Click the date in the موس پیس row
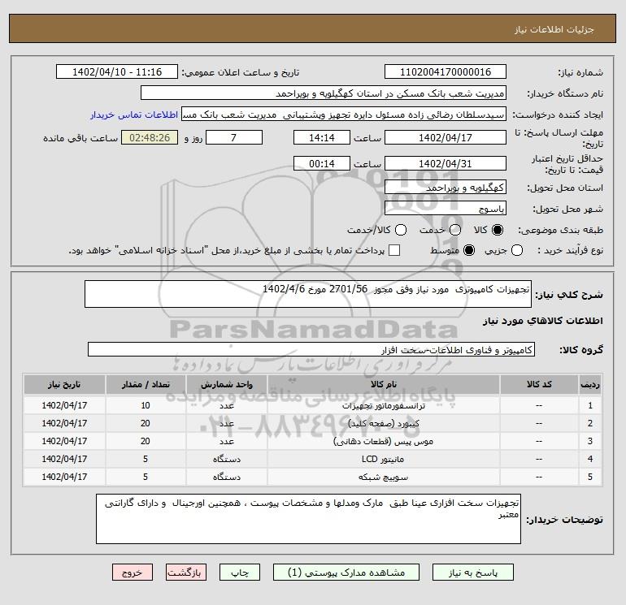Screen dimensions: 626x605 [x=64, y=442]
